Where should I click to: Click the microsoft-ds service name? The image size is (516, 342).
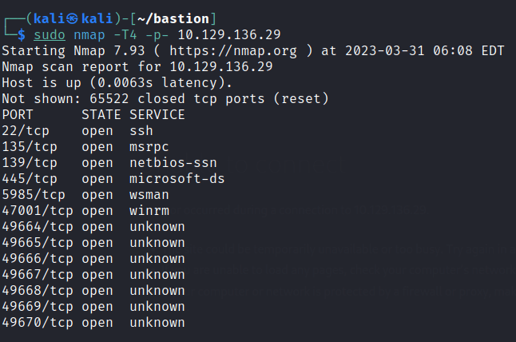pyautogui.click(x=177, y=178)
